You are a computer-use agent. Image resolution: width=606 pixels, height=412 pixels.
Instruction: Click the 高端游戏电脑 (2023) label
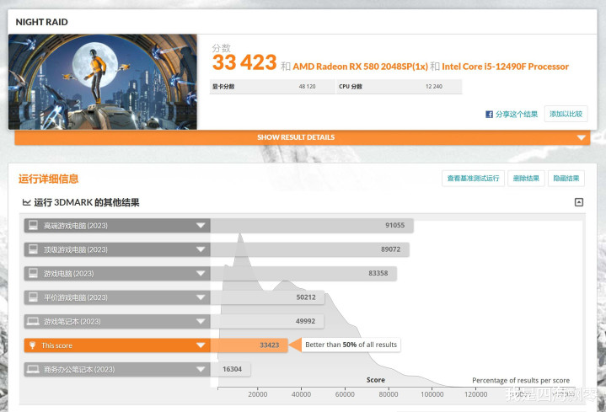(x=75, y=226)
